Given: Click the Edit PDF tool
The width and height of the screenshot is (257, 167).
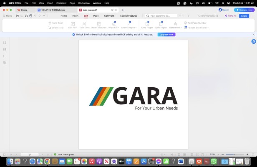Looking at the screenshot, I should pyautogui.click(x=73, y=25).
